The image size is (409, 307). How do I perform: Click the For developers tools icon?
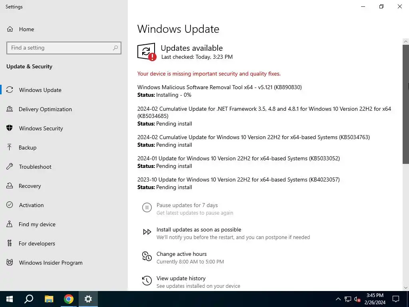[x=10, y=243]
